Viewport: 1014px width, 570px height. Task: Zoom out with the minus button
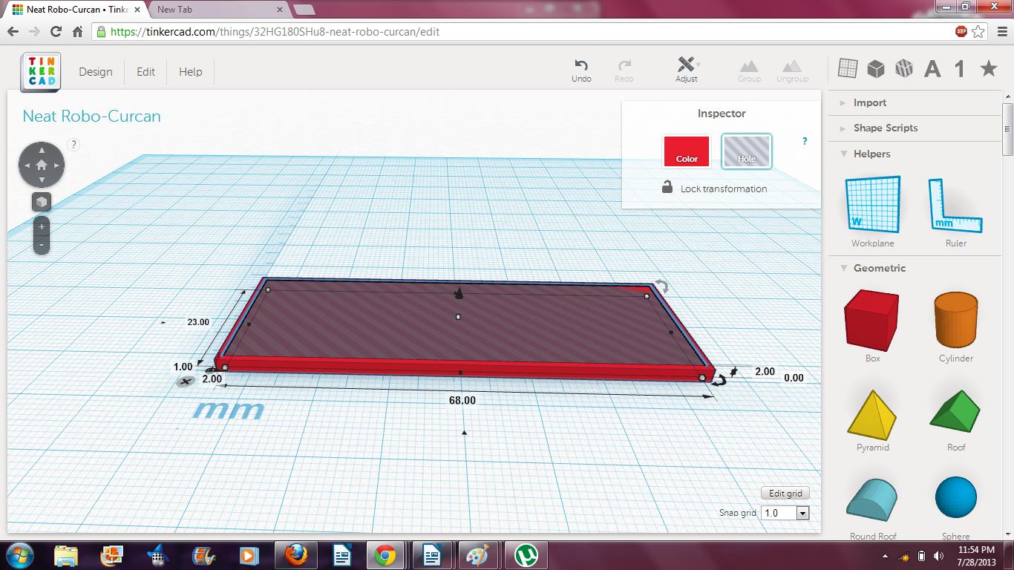point(42,245)
